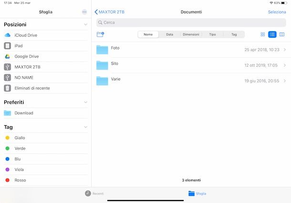This screenshot has height=203, width=291.
Task: Open the three-dot options menu in Sfoglia
Action: coord(84,12)
